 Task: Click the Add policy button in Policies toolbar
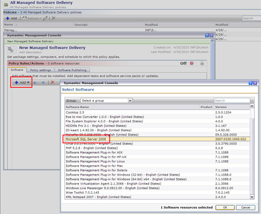[x=11, y=18]
